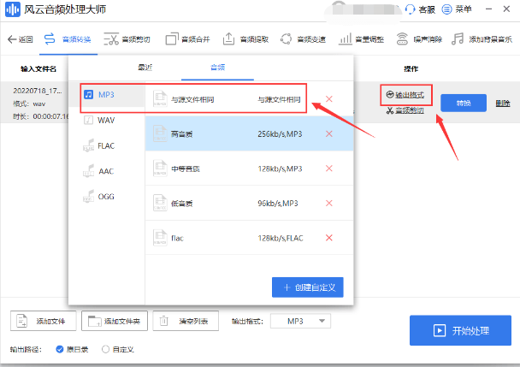The width and height of the screenshot is (520, 367).
Task: Open the 音量调整 volume adjust tool
Action: 361,39
